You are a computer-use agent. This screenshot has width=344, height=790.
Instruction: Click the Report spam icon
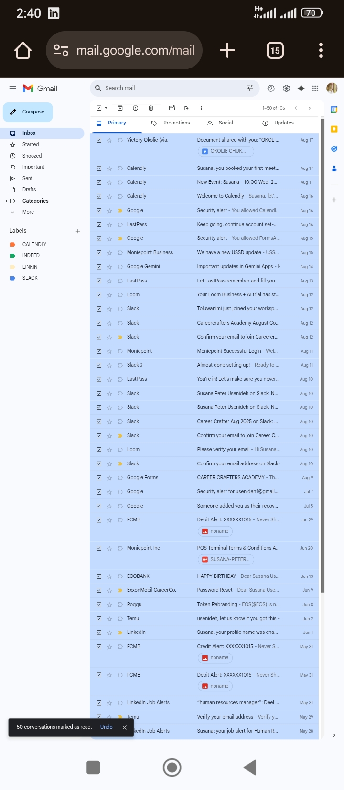pyautogui.click(x=136, y=108)
